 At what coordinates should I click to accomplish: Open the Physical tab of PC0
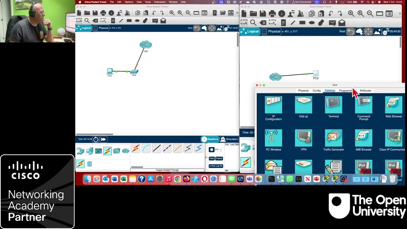303,91
